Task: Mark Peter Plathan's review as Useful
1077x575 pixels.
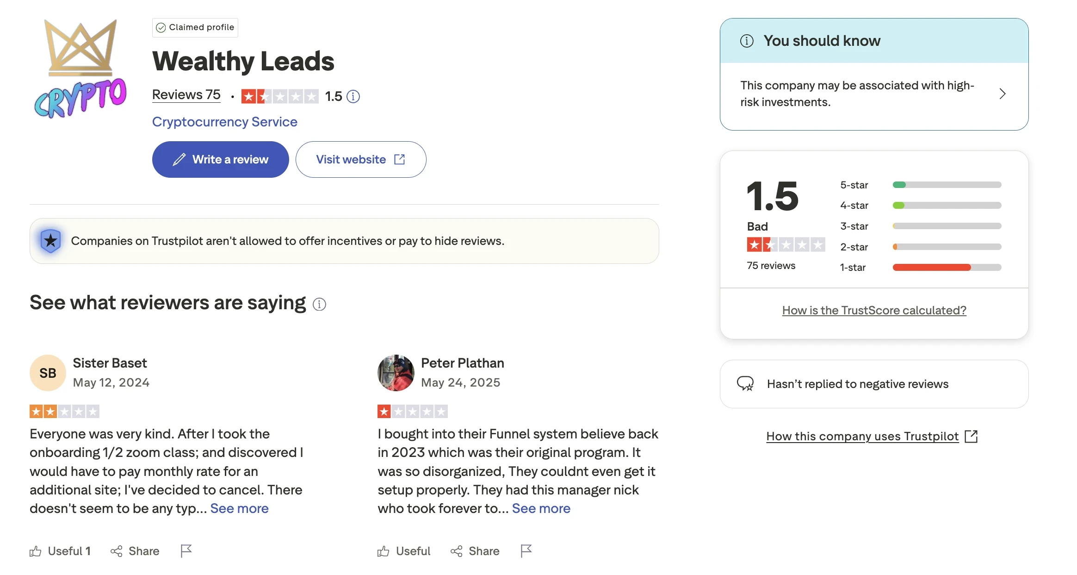Action: [x=404, y=551]
